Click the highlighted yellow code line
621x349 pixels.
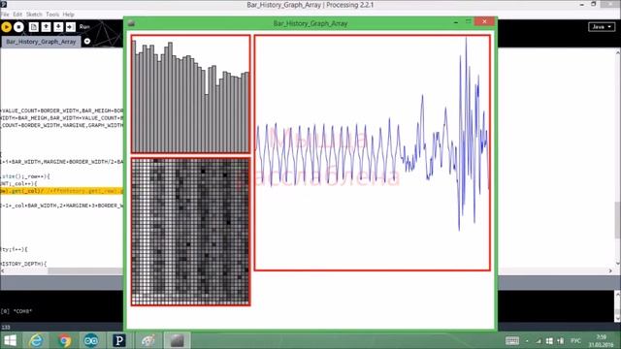[62, 191]
